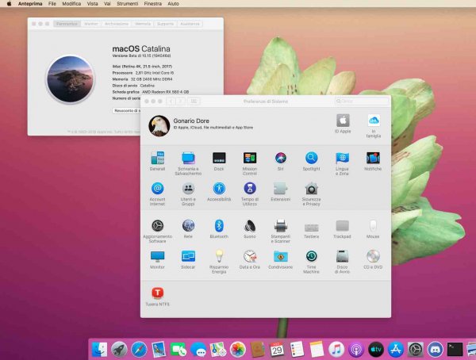This screenshot has width=476, height=360.
Task: Select Panoramica tab in About This Mac
Action: (x=67, y=24)
